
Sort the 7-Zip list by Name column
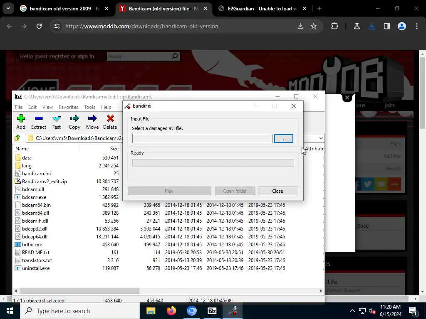pyautogui.click(x=22, y=149)
